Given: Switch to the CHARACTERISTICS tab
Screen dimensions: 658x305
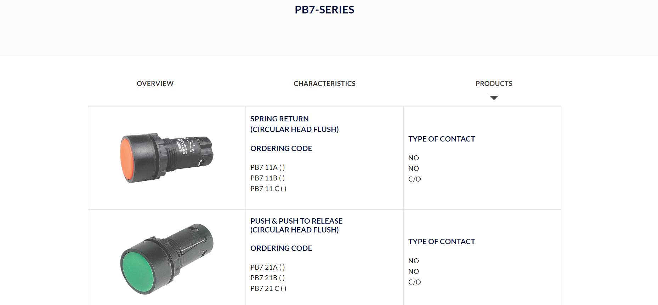Looking at the screenshot, I should click(x=324, y=84).
